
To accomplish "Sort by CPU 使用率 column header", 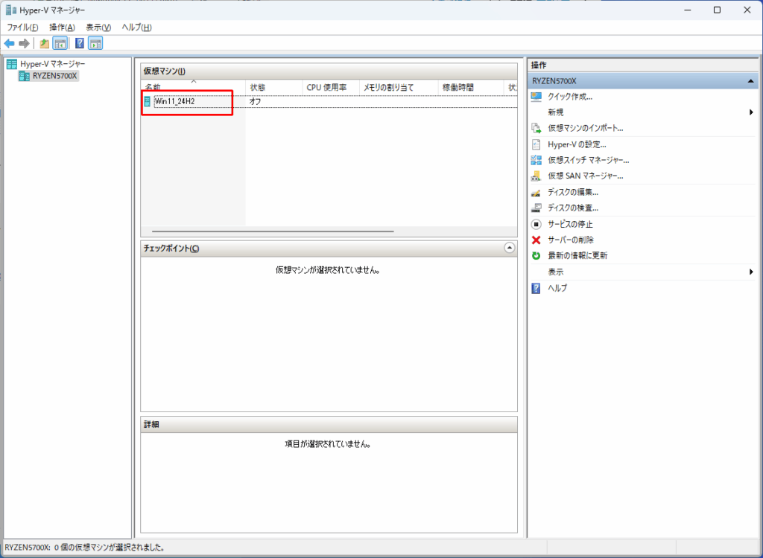I will (x=331, y=87).
